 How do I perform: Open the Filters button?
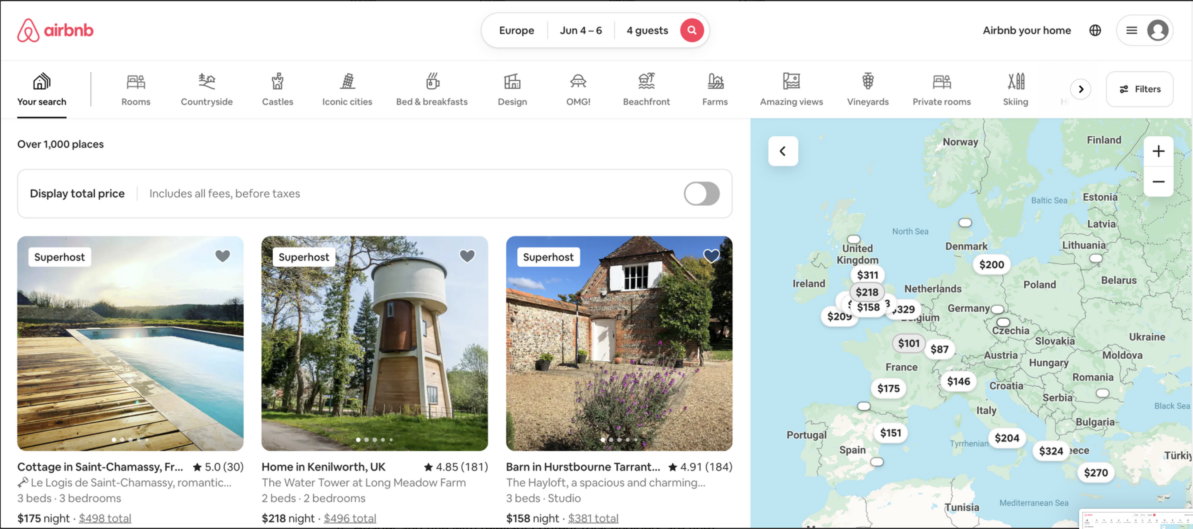click(x=1139, y=89)
